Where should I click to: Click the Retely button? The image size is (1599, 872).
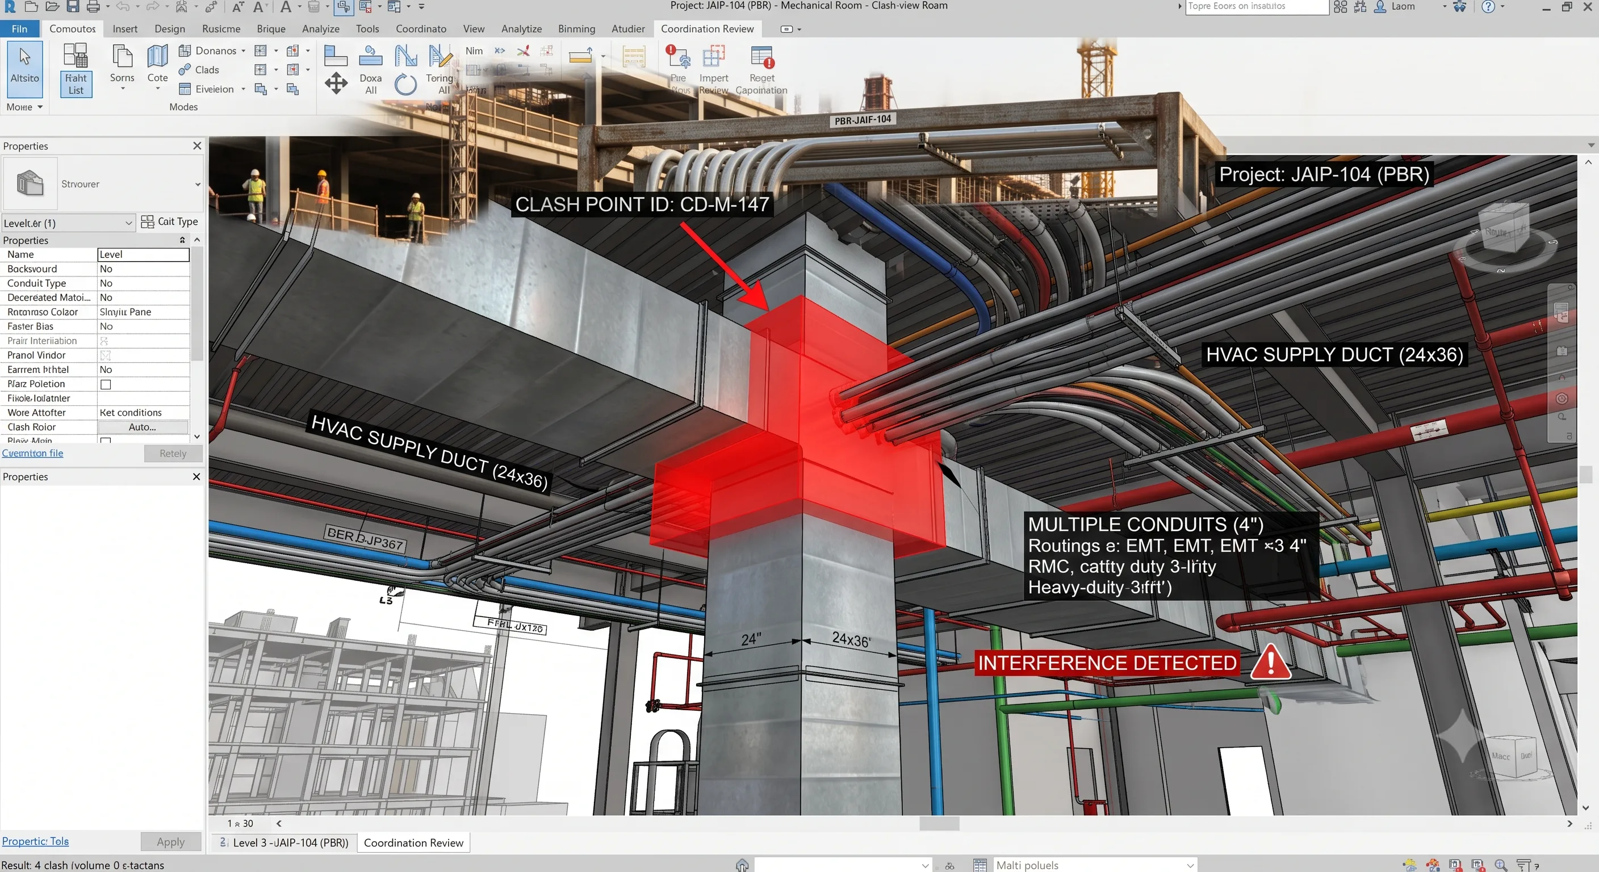(173, 453)
